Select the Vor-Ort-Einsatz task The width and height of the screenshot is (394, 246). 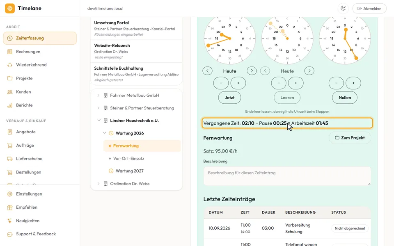142,158
